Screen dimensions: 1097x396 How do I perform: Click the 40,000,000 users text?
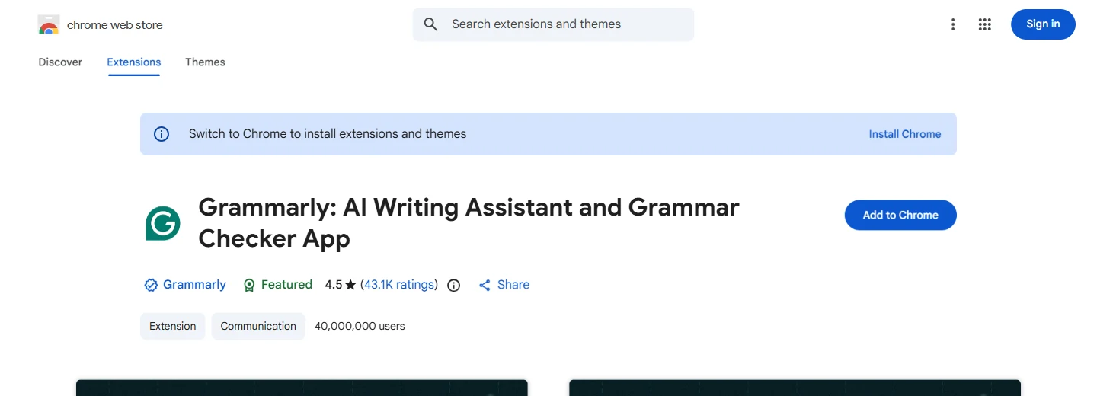pyautogui.click(x=360, y=326)
